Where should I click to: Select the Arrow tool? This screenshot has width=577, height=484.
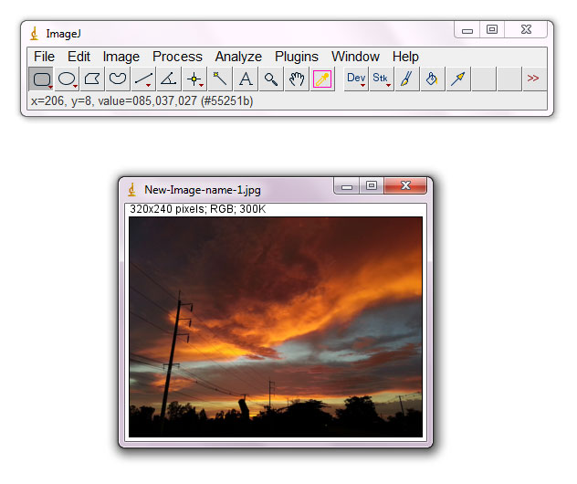click(x=458, y=79)
